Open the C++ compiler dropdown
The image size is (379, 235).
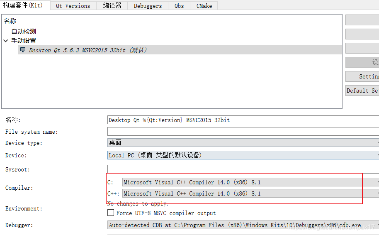point(250,193)
